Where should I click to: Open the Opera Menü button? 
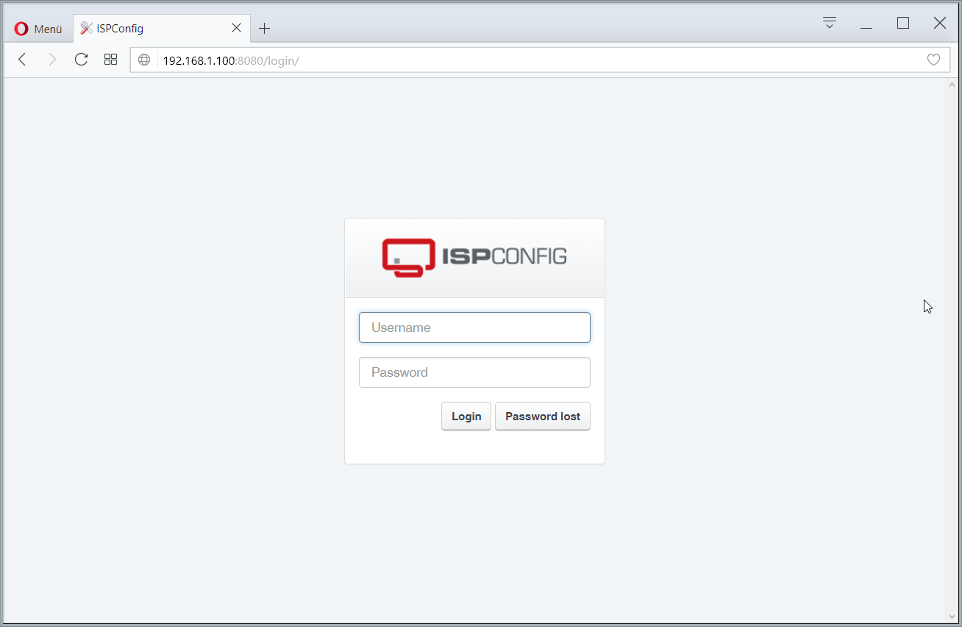pyautogui.click(x=38, y=29)
